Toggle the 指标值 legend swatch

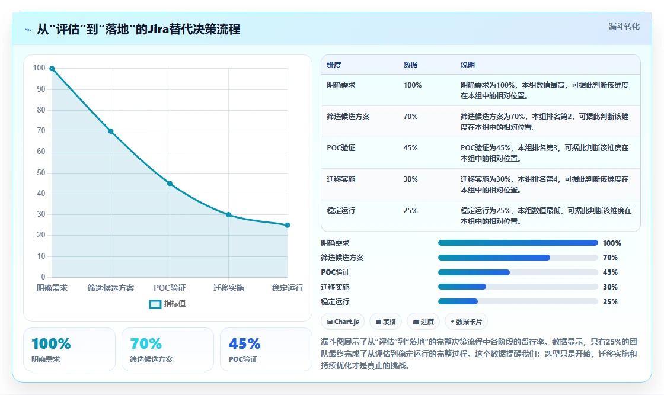click(155, 304)
